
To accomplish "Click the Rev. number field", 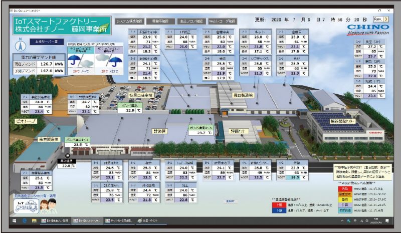I will click(x=385, y=19).
